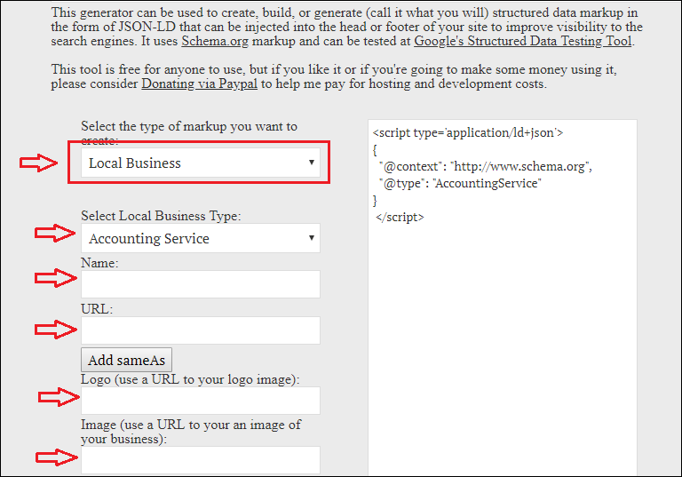Follow Google's Structured Data Testing Tool link
Viewport: 682px width, 477px height.
pyautogui.click(x=523, y=42)
